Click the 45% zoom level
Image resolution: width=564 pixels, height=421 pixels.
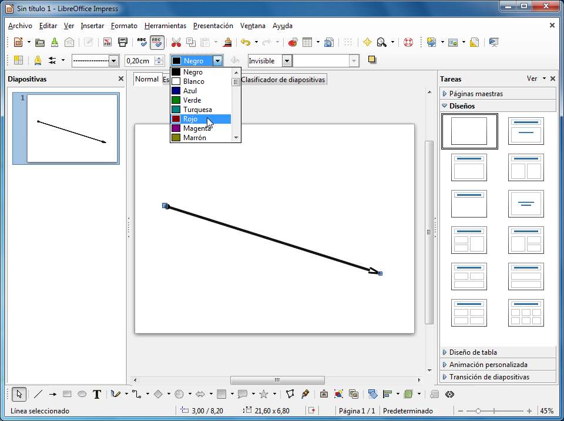(x=547, y=411)
